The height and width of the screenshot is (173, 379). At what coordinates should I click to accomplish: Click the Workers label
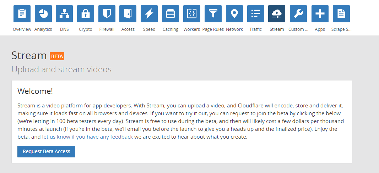coord(192,29)
